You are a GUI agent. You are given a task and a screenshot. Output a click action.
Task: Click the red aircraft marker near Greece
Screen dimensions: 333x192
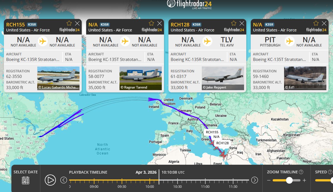212,143
